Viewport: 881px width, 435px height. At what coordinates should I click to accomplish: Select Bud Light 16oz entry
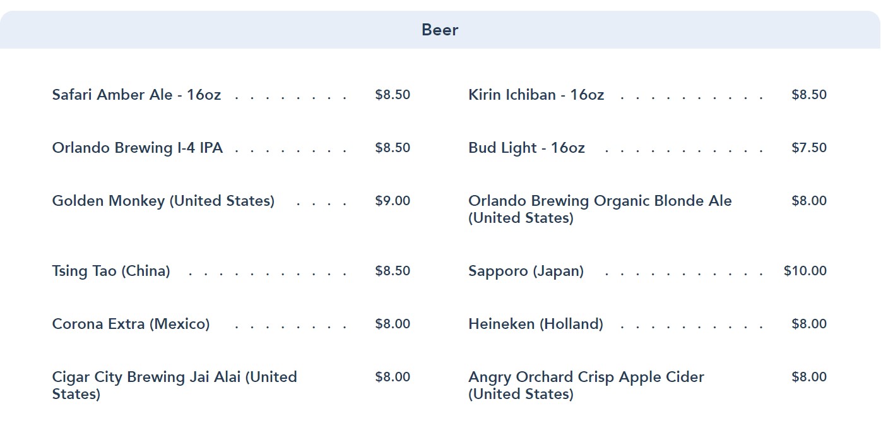(x=526, y=148)
